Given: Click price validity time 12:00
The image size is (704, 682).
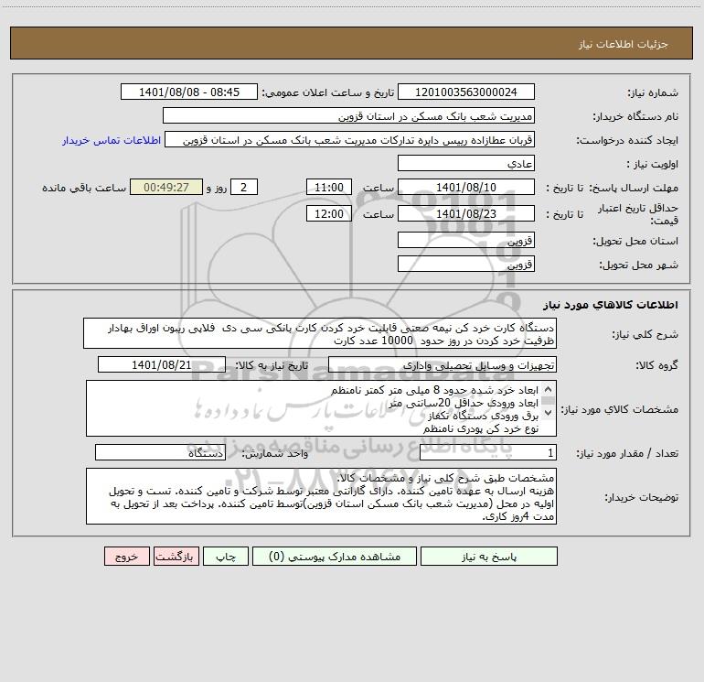Looking at the screenshot, I should click(x=328, y=213).
